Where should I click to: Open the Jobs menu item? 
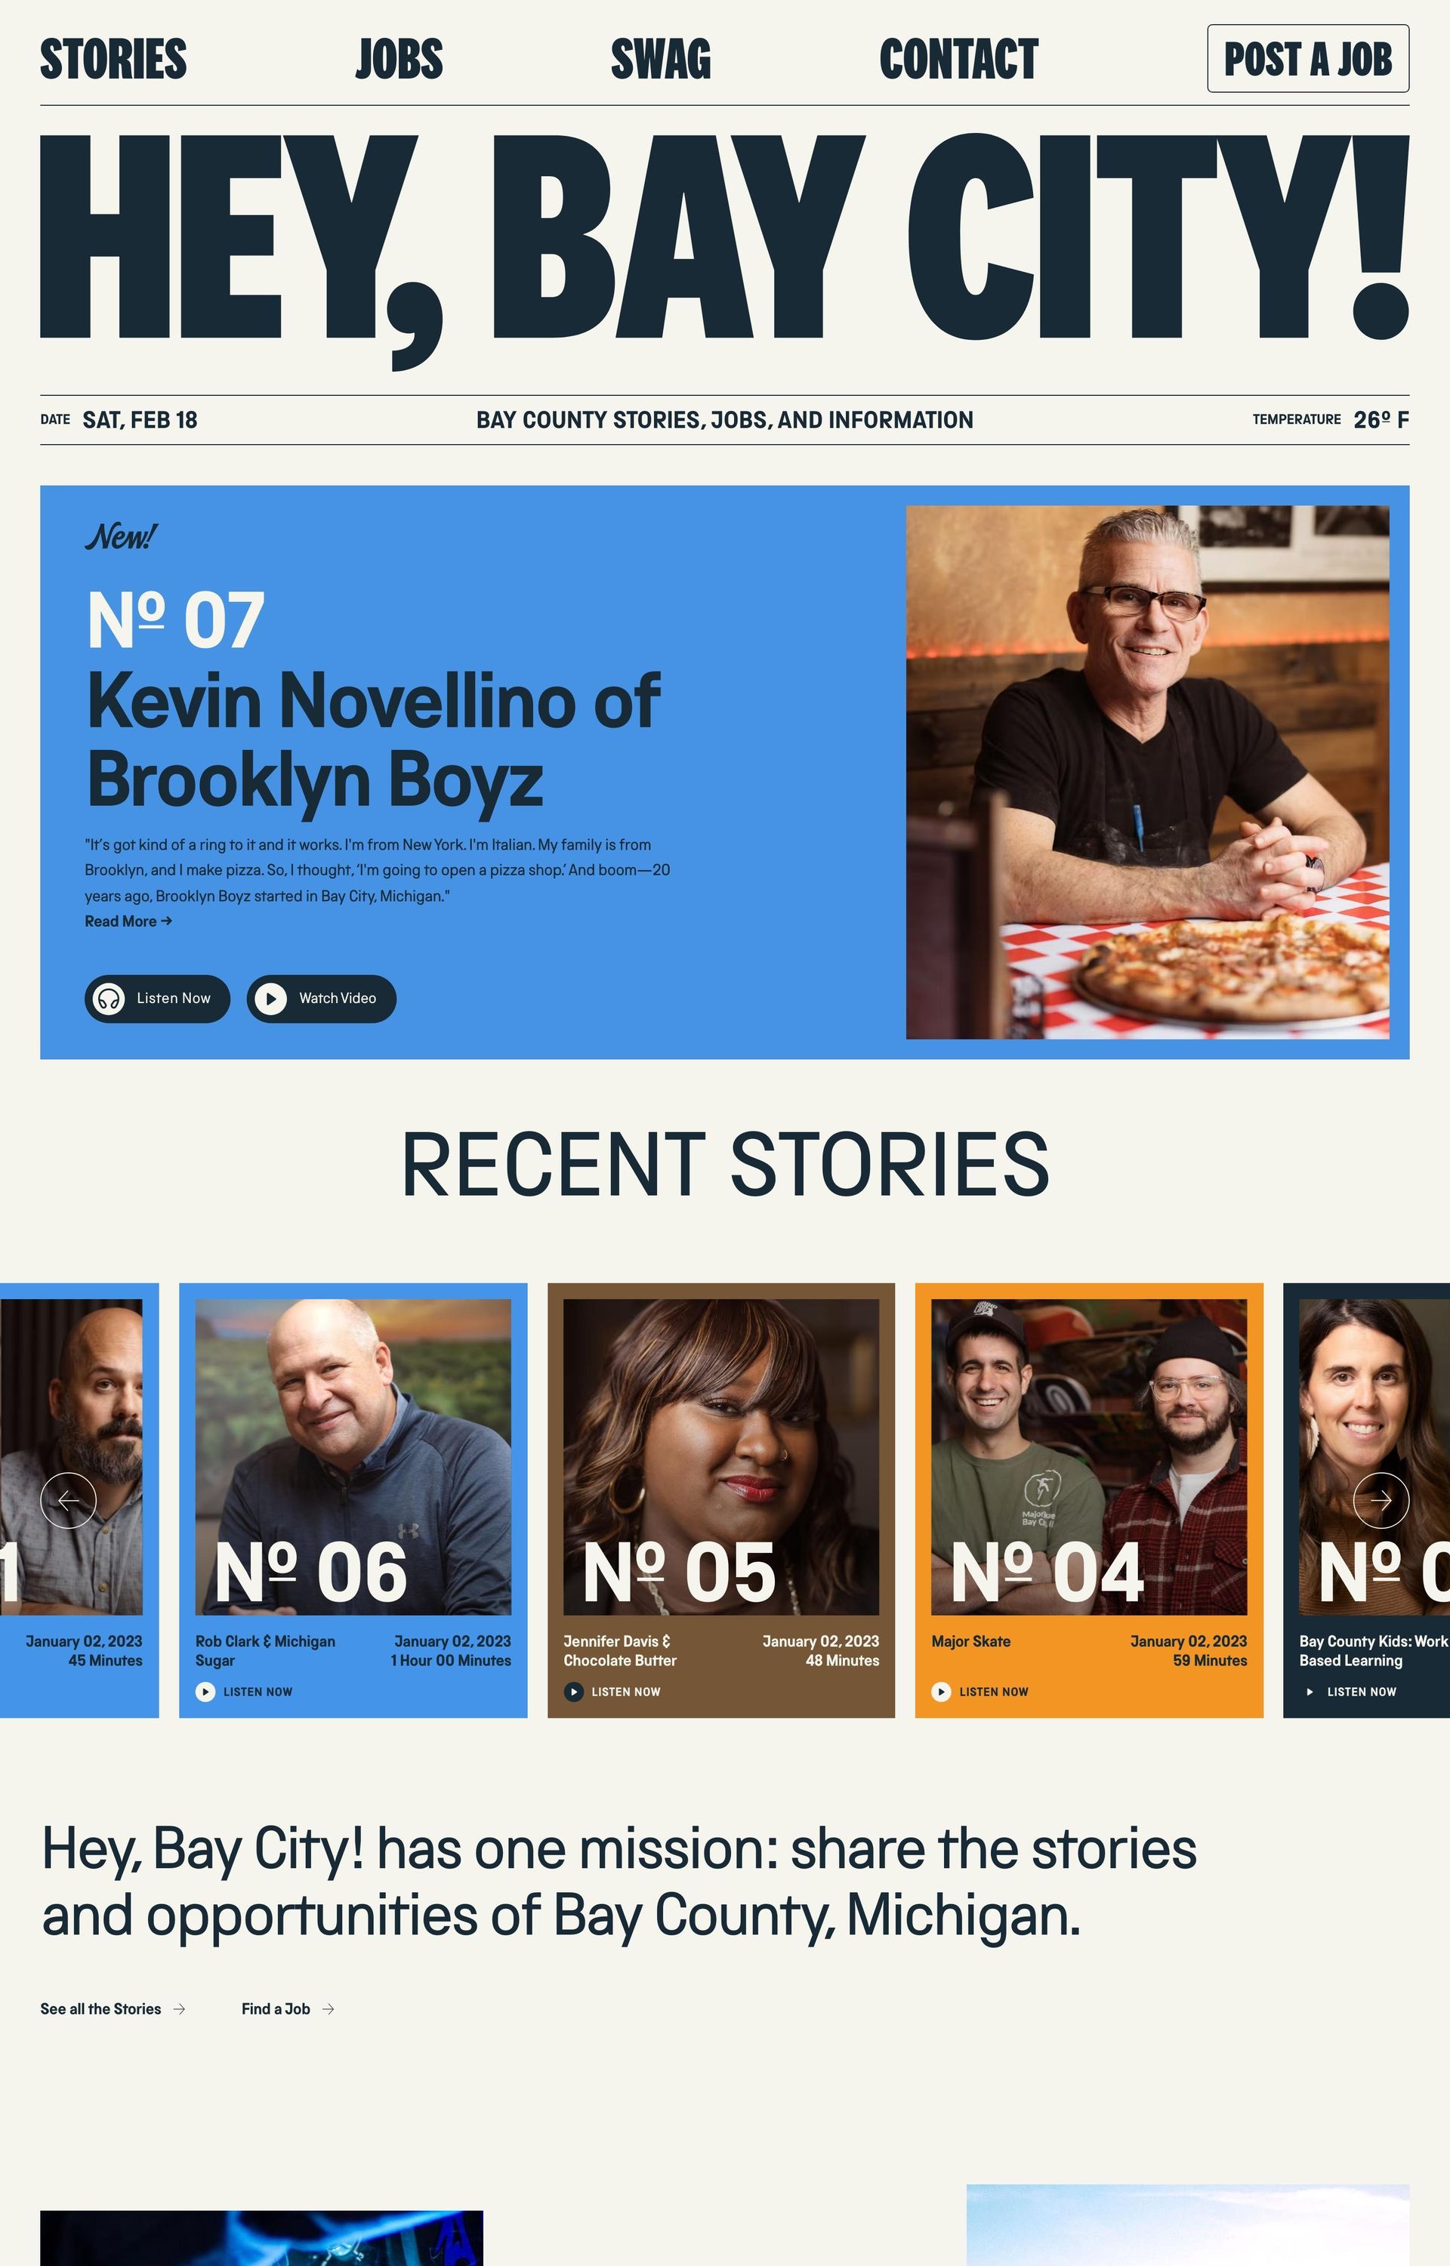pos(400,60)
